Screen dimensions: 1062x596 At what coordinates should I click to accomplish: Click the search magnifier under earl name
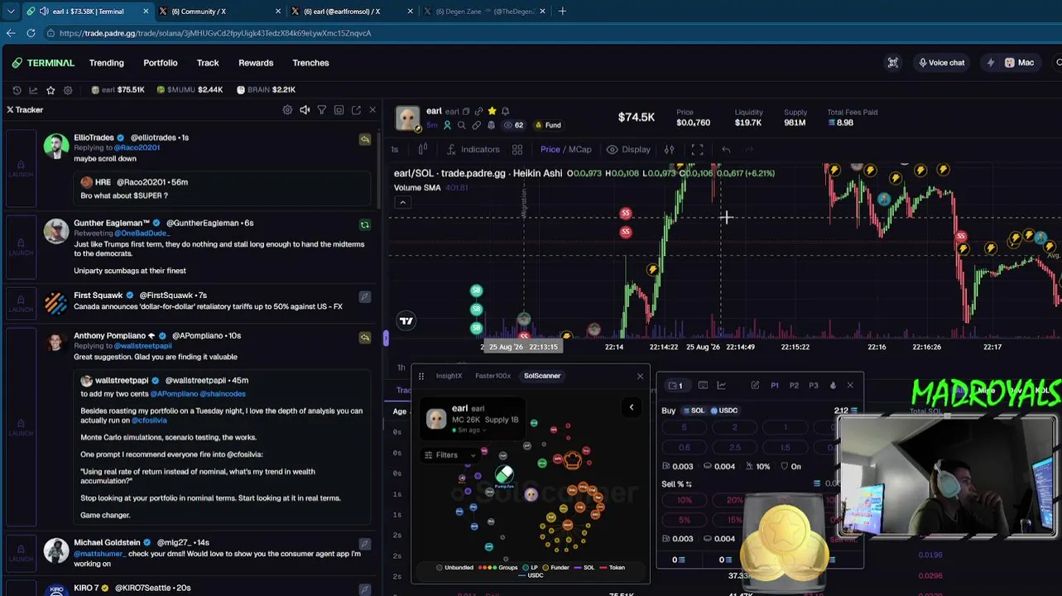(x=462, y=125)
